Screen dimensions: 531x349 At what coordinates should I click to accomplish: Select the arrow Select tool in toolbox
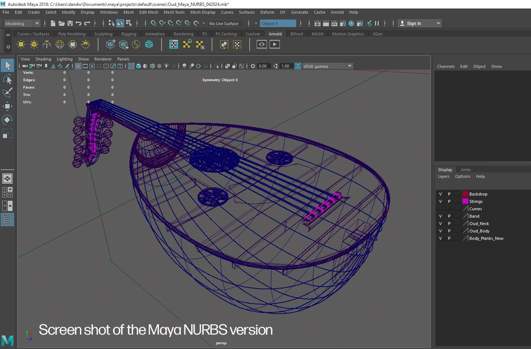pyautogui.click(x=7, y=66)
